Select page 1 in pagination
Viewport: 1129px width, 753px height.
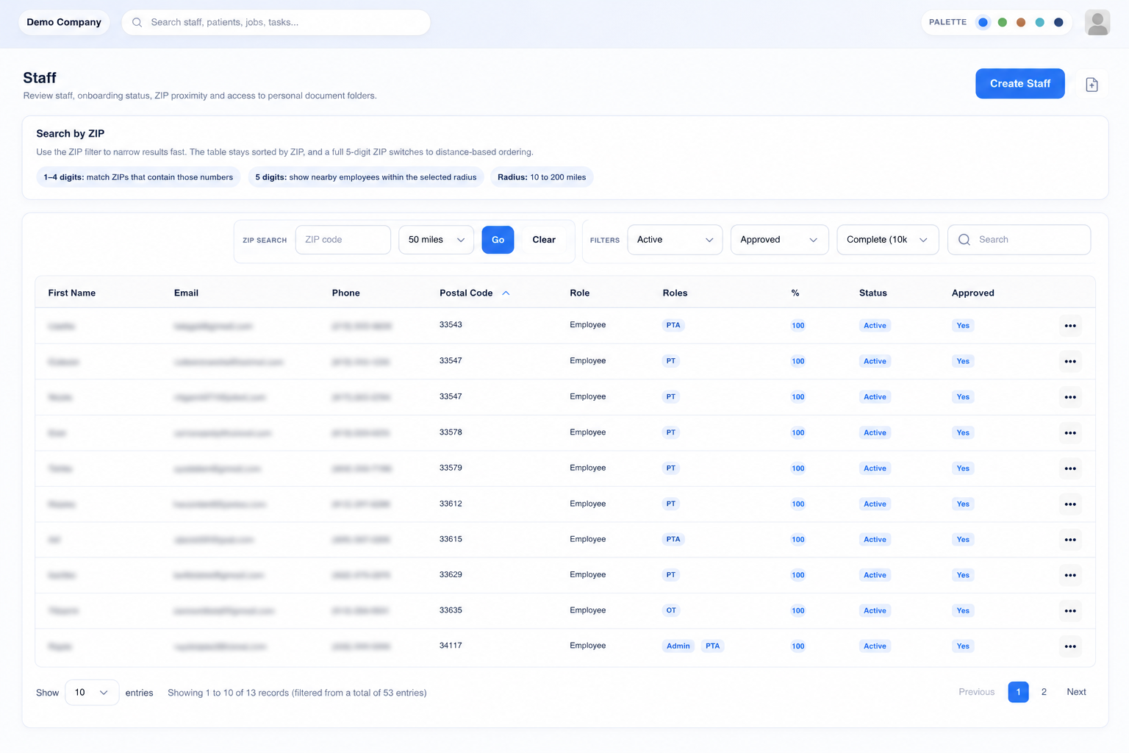point(1018,692)
